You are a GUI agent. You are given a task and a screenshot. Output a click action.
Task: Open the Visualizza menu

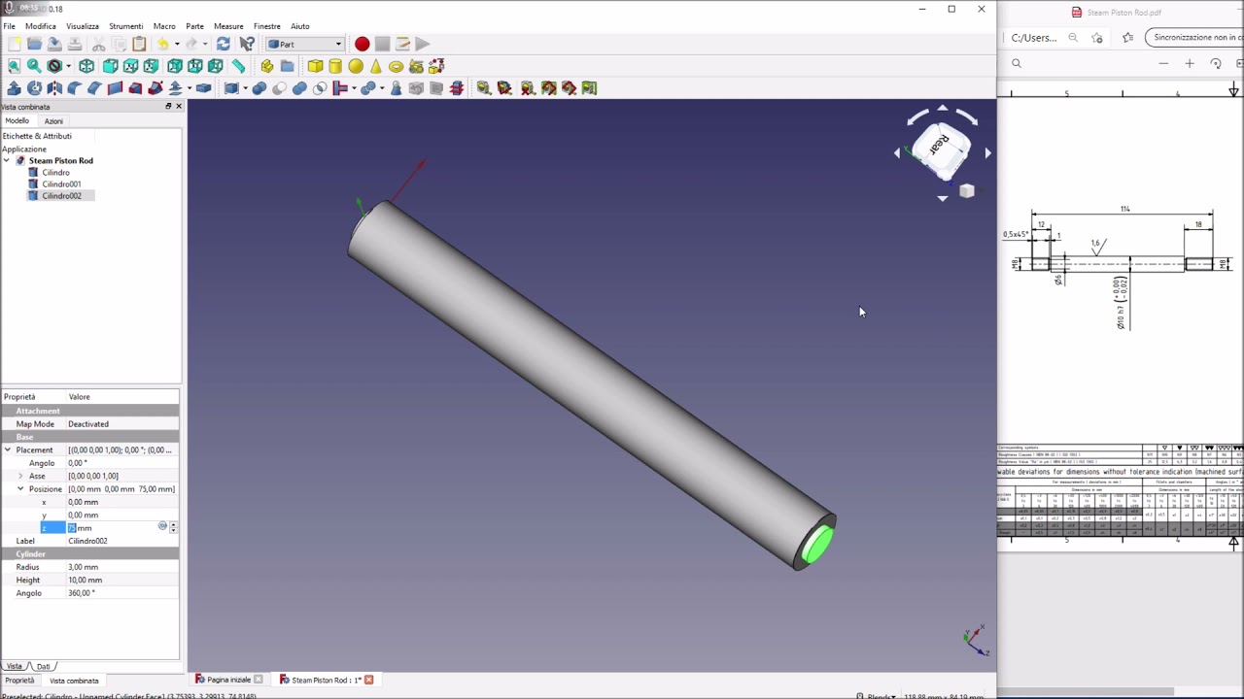pyautogui.click(x=82, y=26)
